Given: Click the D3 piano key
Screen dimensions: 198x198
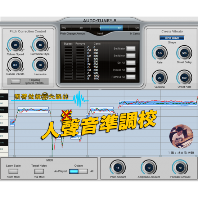Looking at the screenshot, I should coord(4,136).
